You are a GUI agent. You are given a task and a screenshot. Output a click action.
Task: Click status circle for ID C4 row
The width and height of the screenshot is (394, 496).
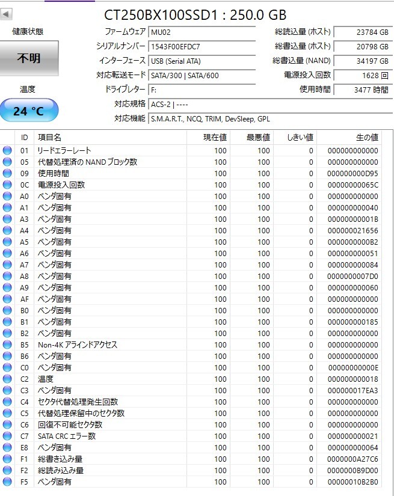[7, 402]
